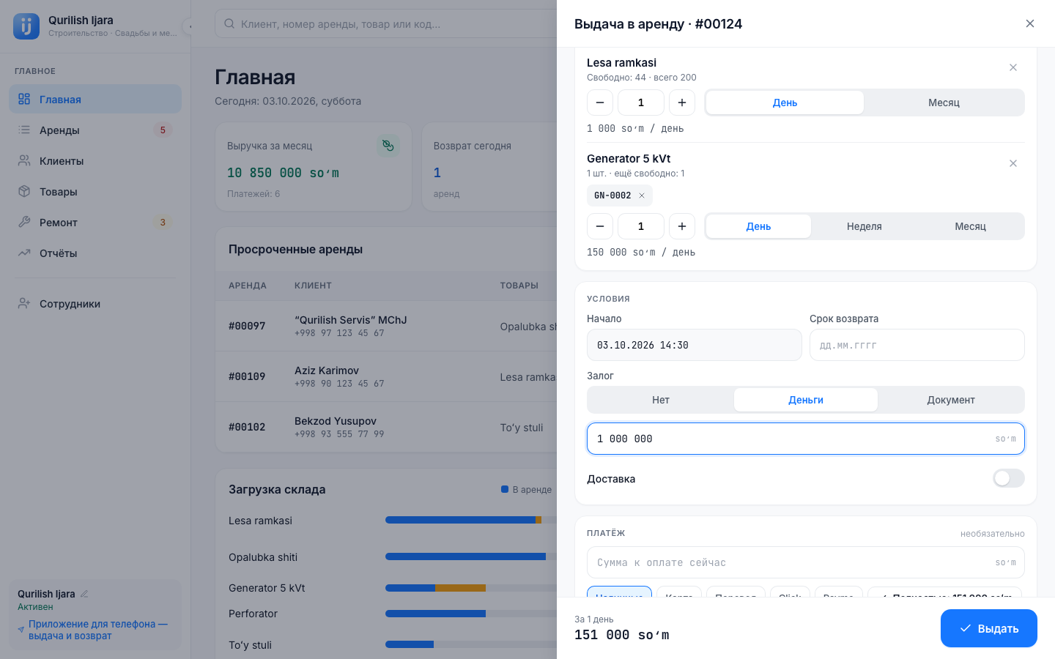The image size is (1055, 659).
Task: Click the Сумма к оплате сейчас field
Action: click(x=806, y=562)
